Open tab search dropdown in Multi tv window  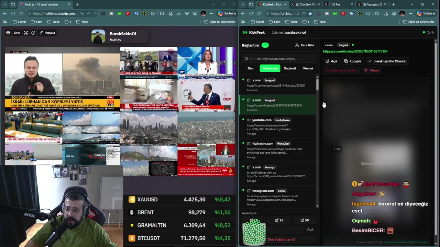click(4, 4)
